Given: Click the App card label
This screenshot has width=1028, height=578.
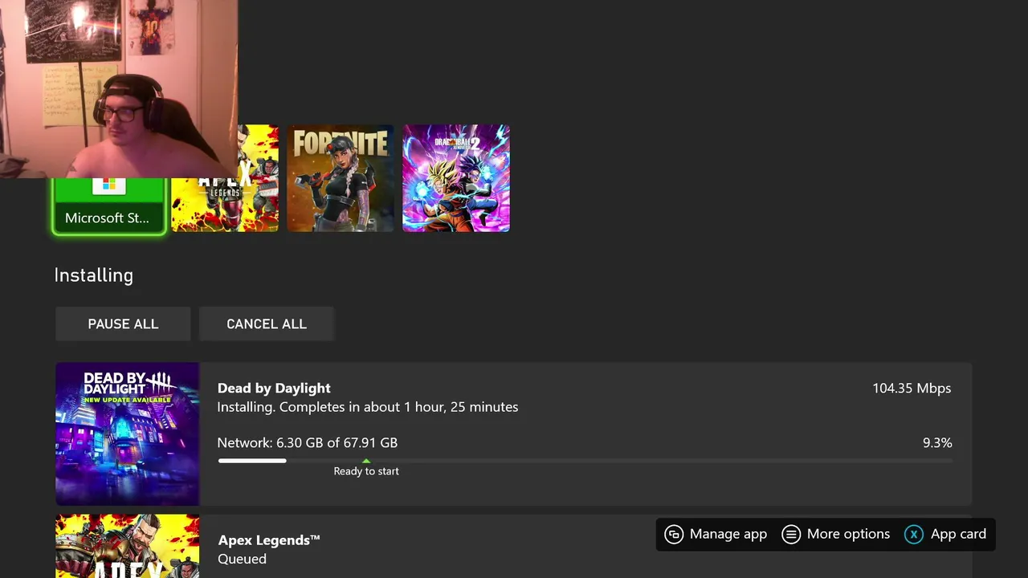Looking at the screenshot, I should [x=958, y=534].
